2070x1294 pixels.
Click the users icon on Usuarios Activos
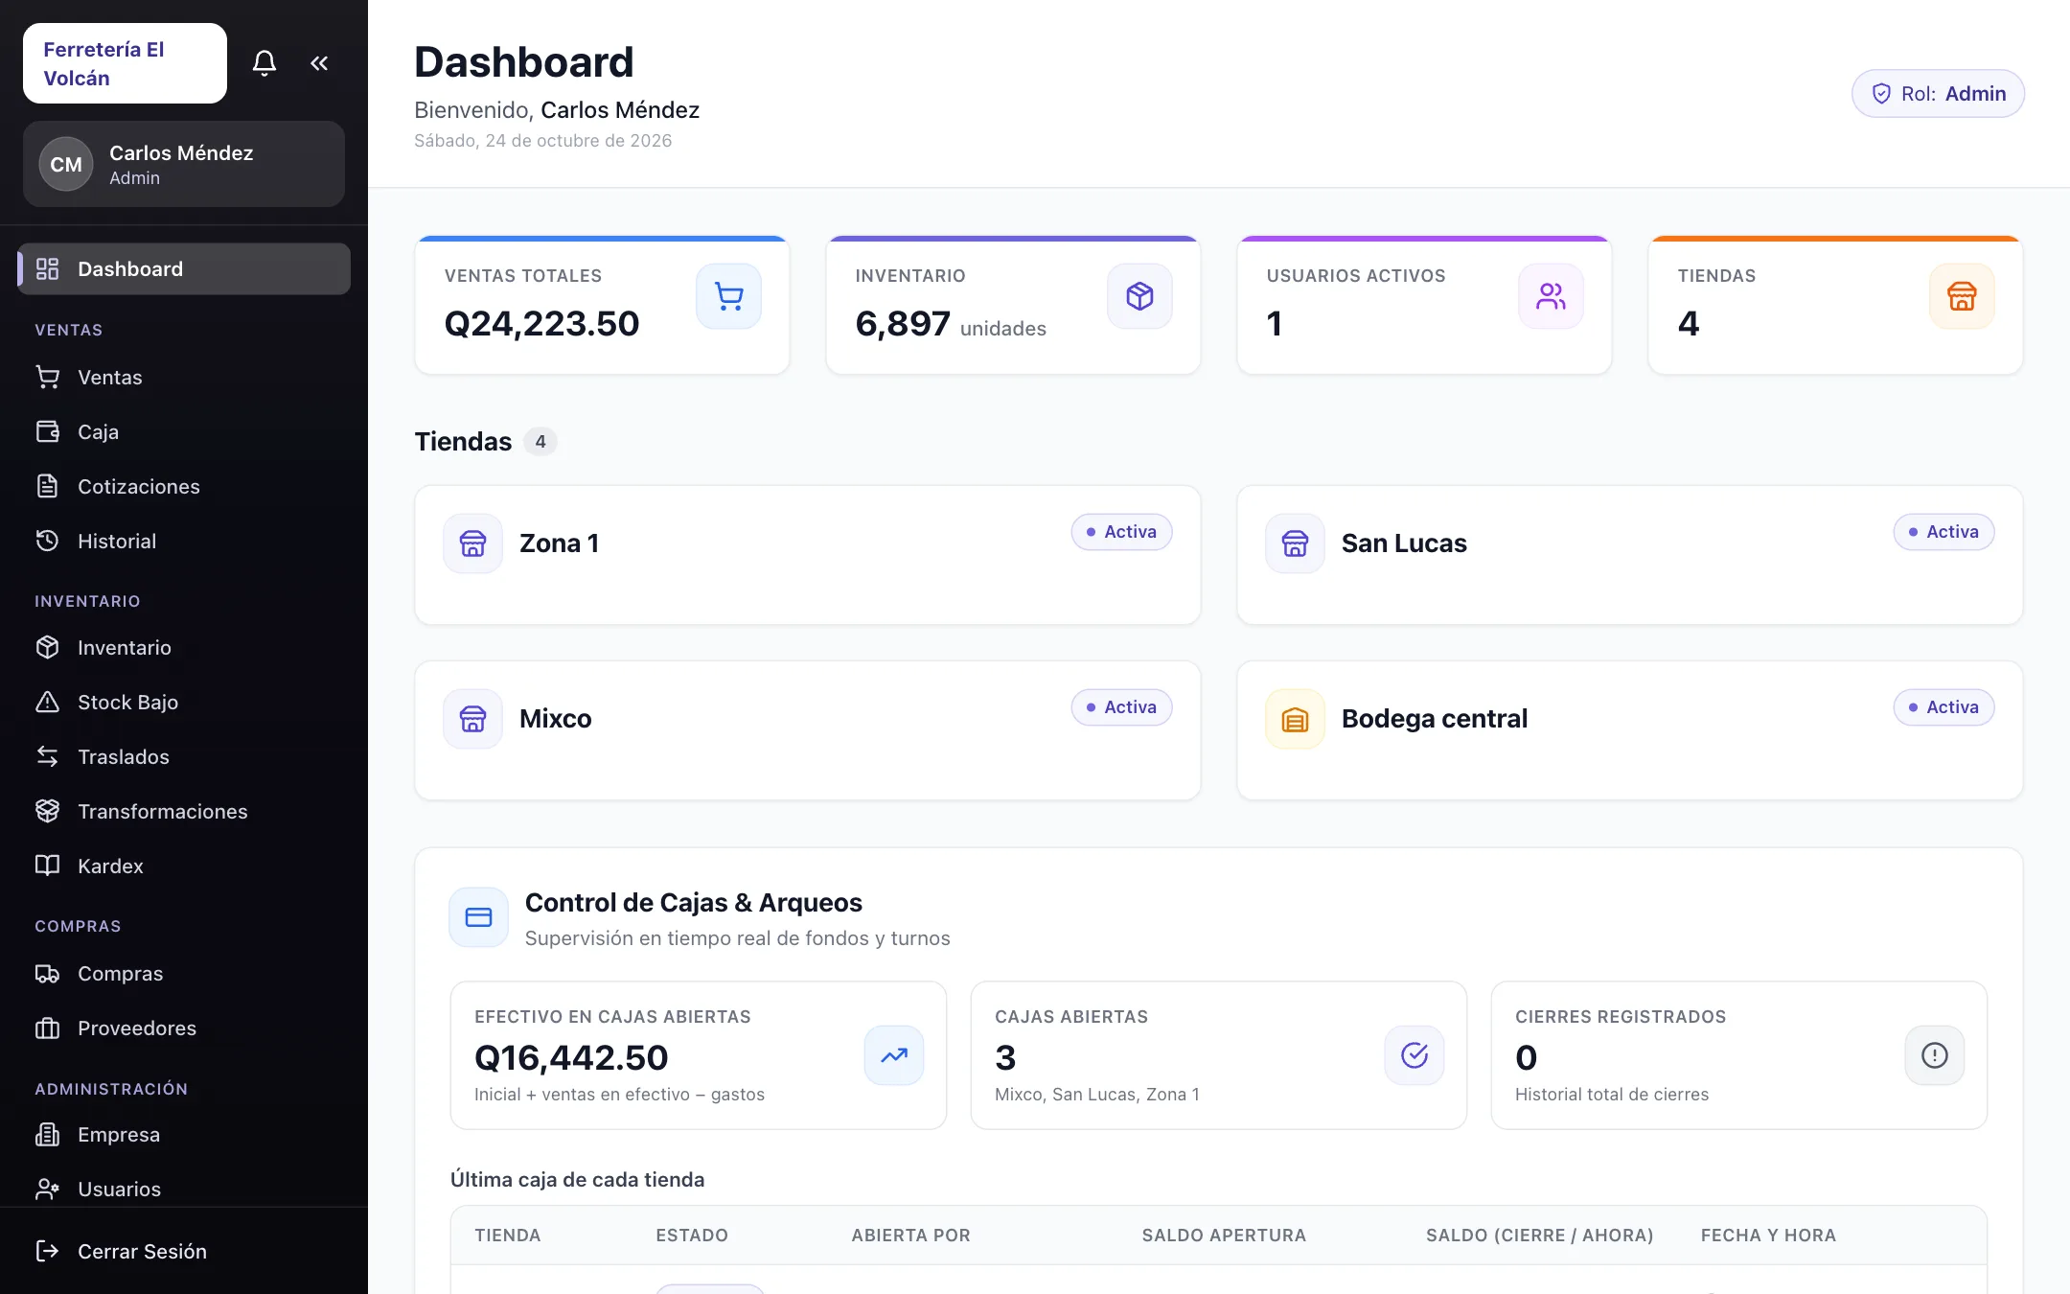(x=1552, y=296)
